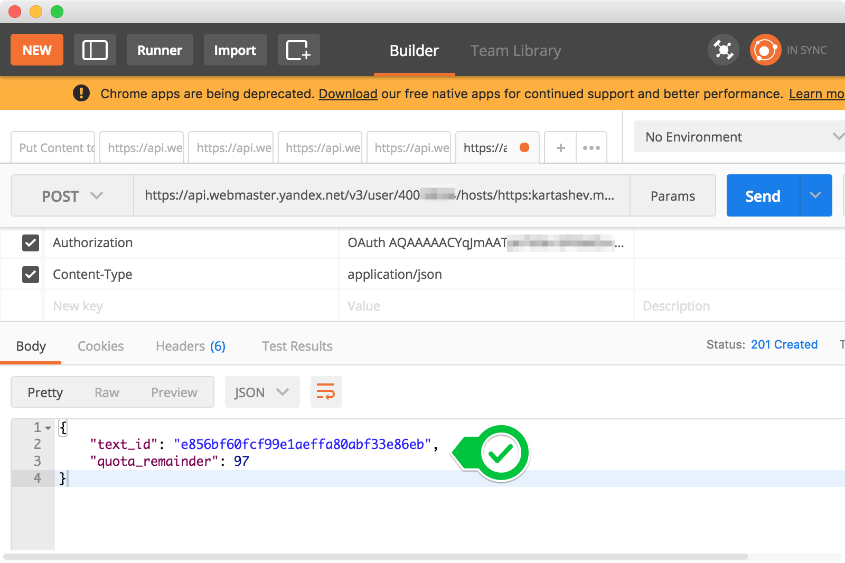Follow the Learn more link

[816, 93]
